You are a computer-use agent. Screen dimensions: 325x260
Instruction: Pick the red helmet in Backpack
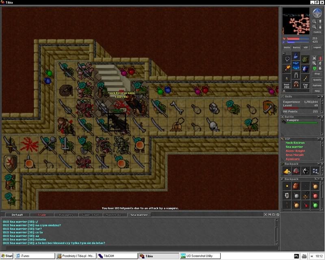[297, 171]
